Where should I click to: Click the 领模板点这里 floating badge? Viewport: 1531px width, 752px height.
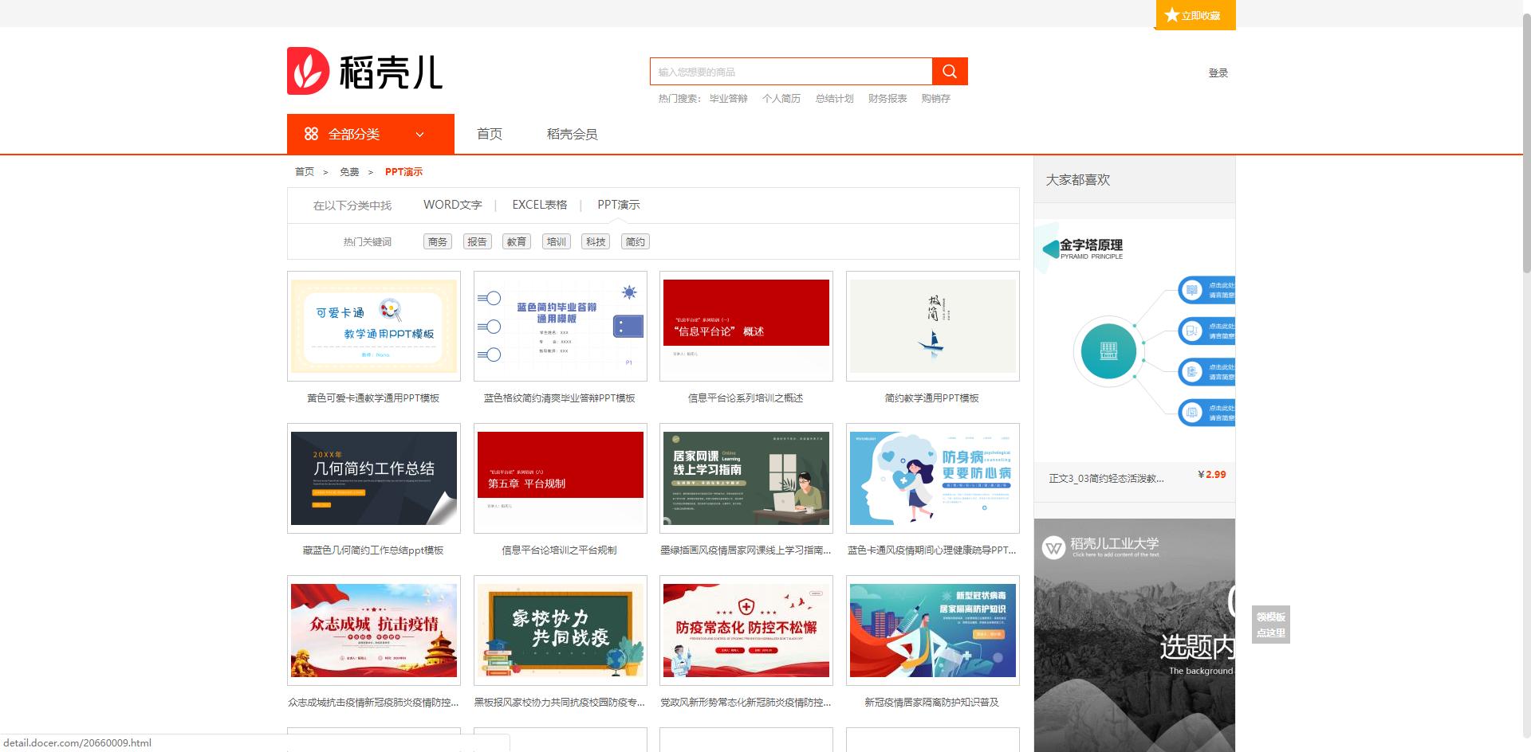(x=1270, y=625)
